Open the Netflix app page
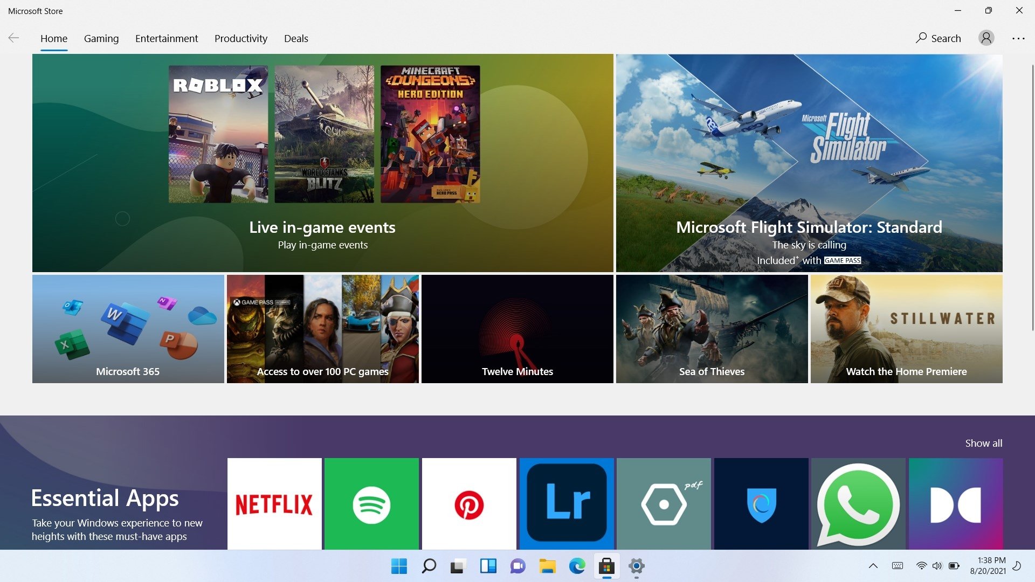 pyautogui.click(x=274, y=504)
